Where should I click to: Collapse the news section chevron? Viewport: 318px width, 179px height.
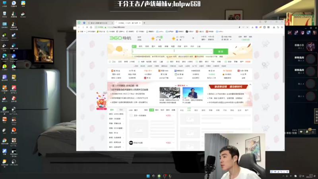(250, 85)
